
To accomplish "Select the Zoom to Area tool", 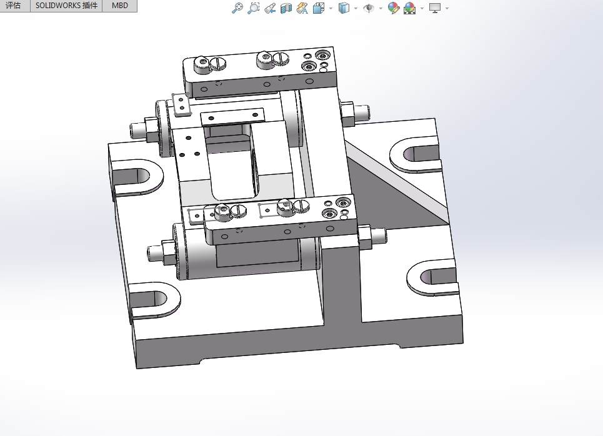I will pyautogui.click(x=254, y=8).
